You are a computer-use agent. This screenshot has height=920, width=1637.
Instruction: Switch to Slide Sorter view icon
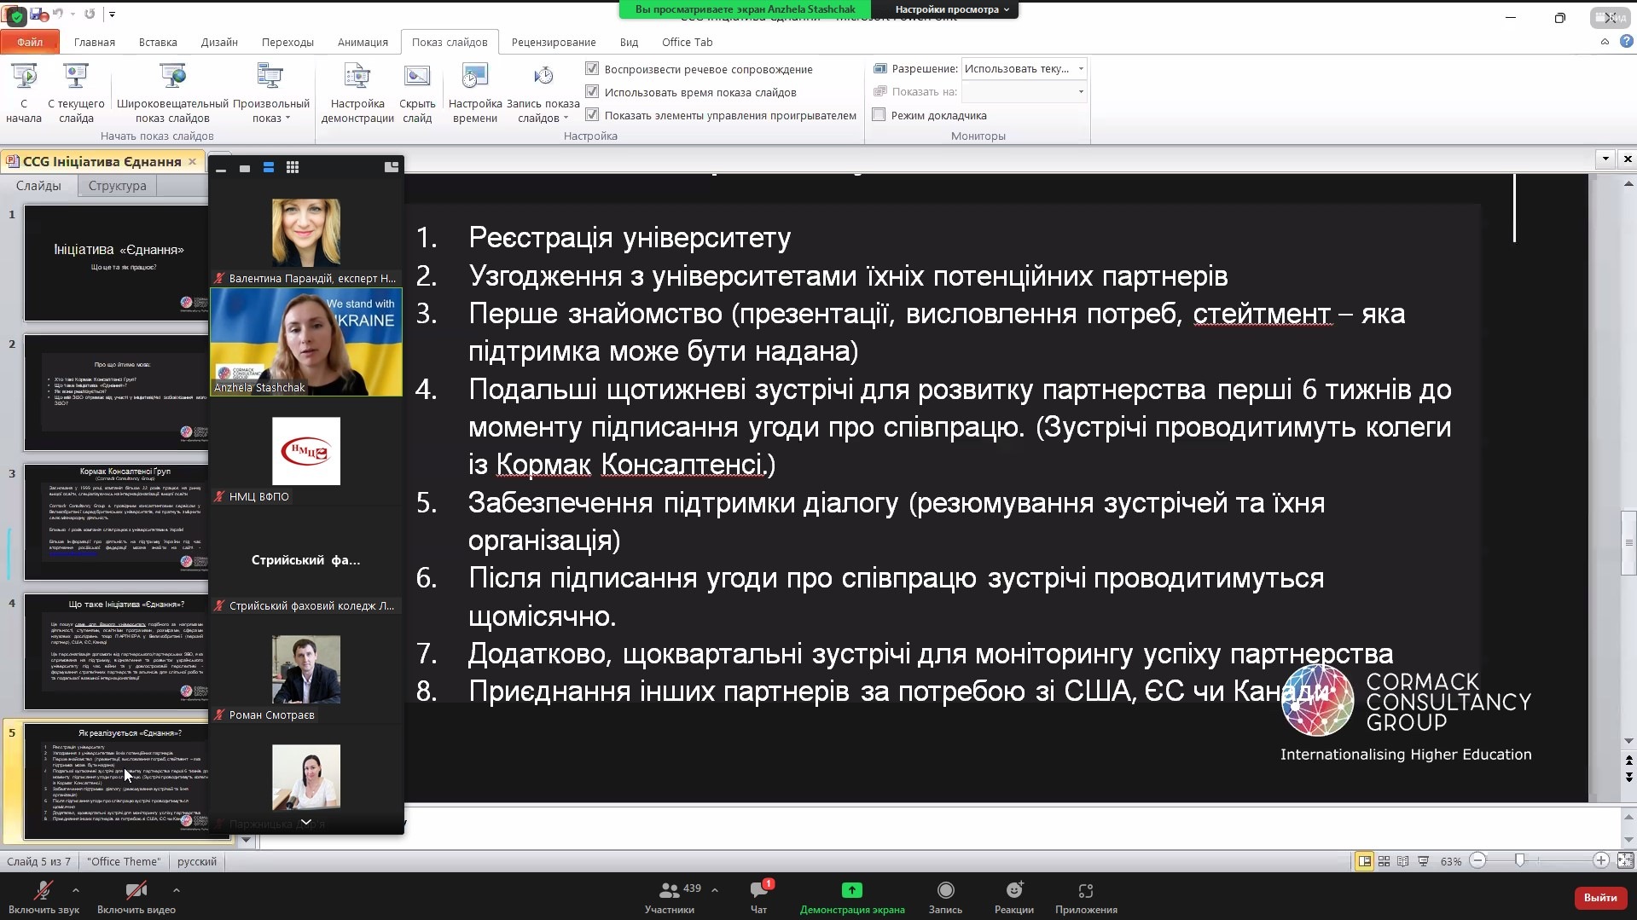[x=1384, y=861]
